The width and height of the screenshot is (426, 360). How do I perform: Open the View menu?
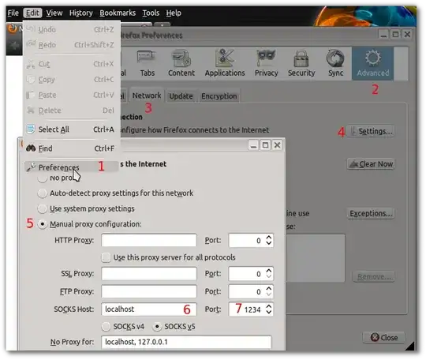click(x=54, y=13)
